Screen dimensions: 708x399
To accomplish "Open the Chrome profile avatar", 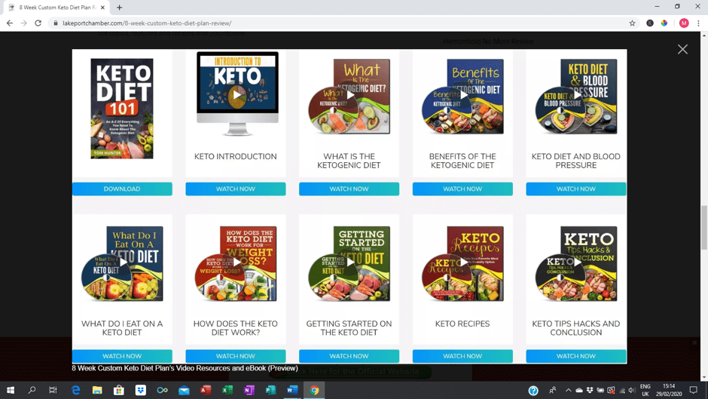I will click(683, 23).
